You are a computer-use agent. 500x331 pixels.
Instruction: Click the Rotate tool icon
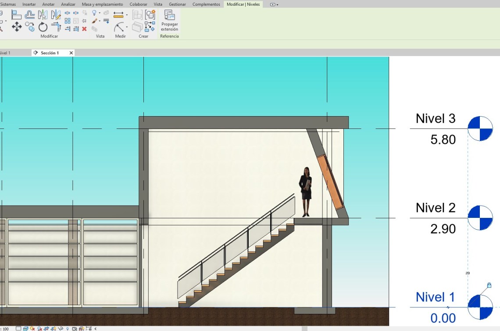pos(43,27)
